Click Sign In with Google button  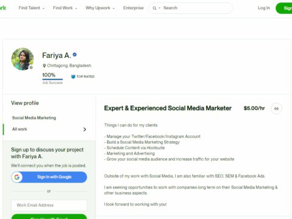[x=49, y=177]
